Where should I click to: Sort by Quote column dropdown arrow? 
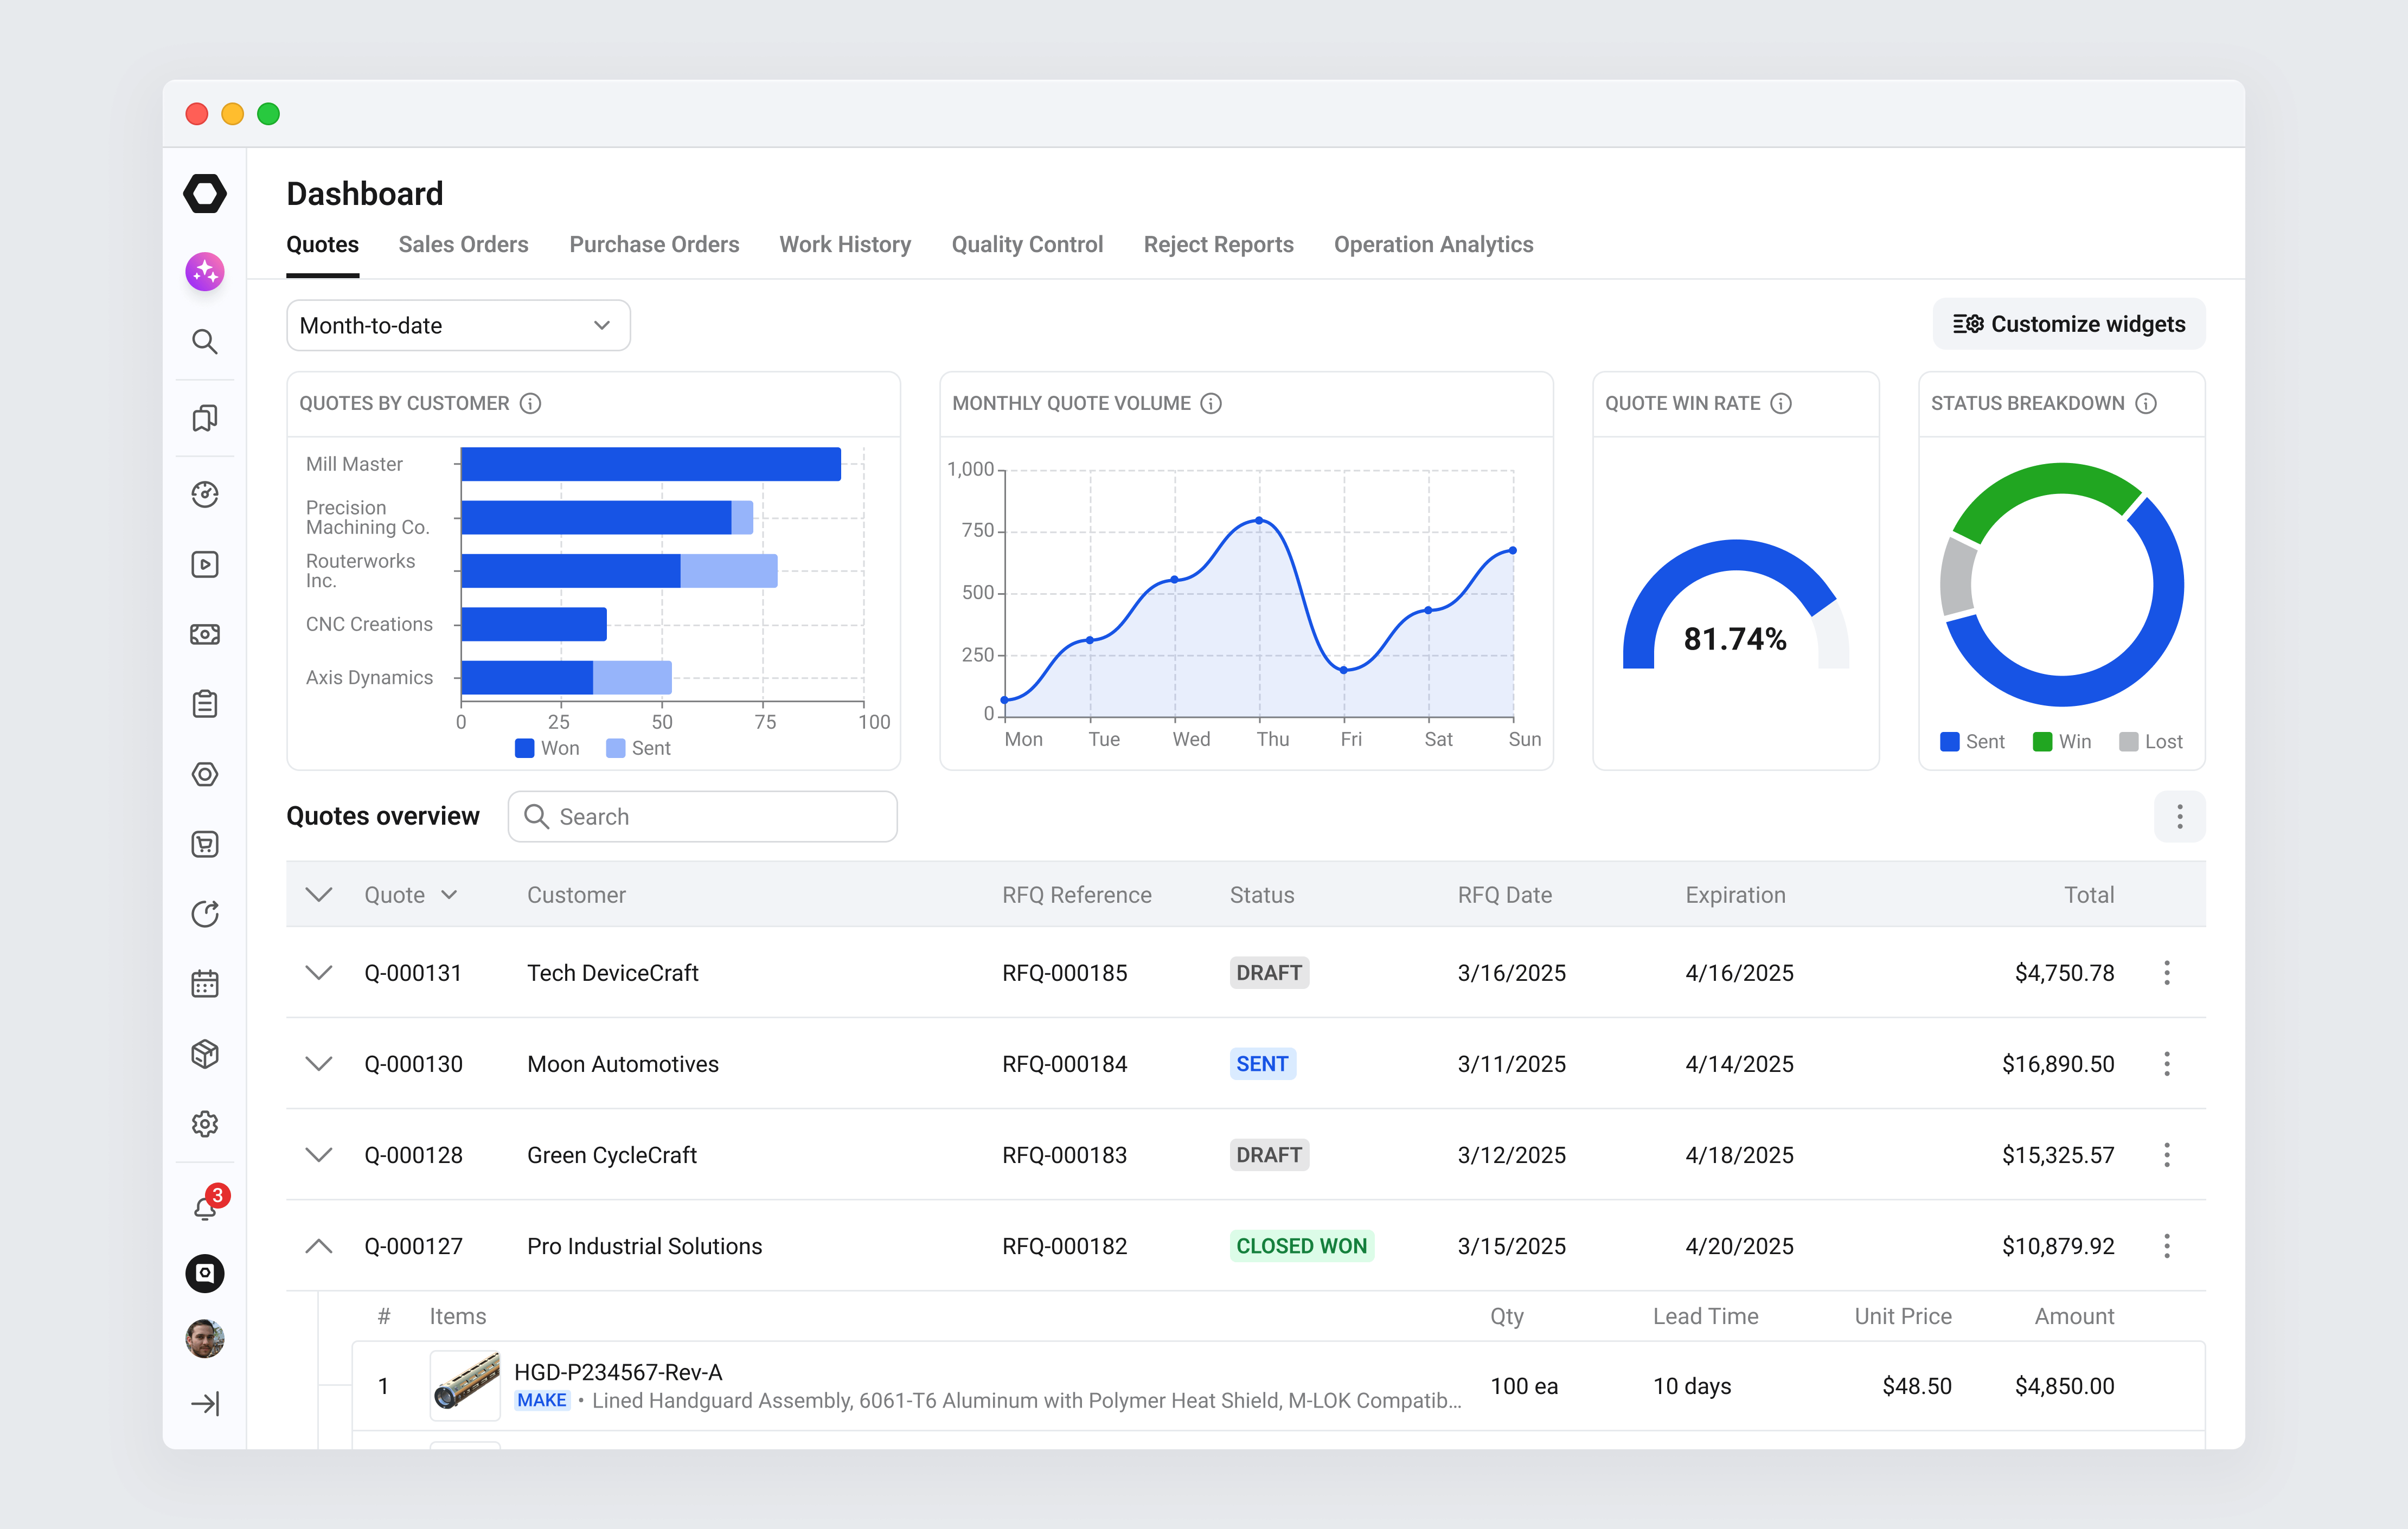click(x=449, y=895)
